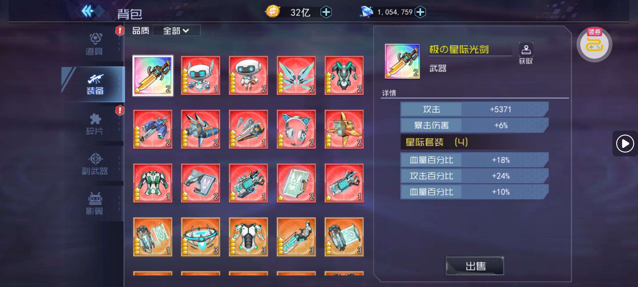Select the cat-ear headphones equipment
Screen dimensions: 638x287
[x=296, y=129]
